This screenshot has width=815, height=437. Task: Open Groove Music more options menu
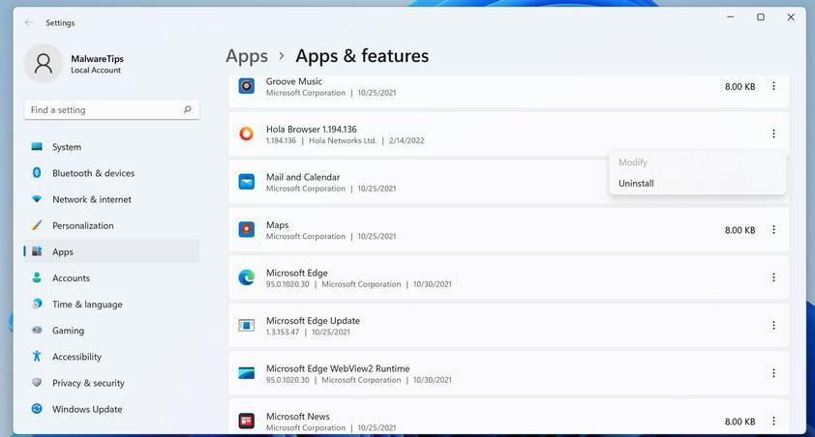point(773,86)
